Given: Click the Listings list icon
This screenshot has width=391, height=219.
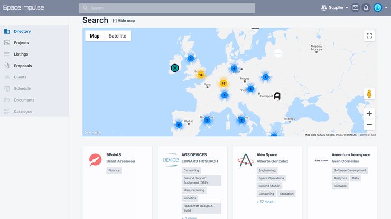Looking at the screenshot, I should coord(7,54).
